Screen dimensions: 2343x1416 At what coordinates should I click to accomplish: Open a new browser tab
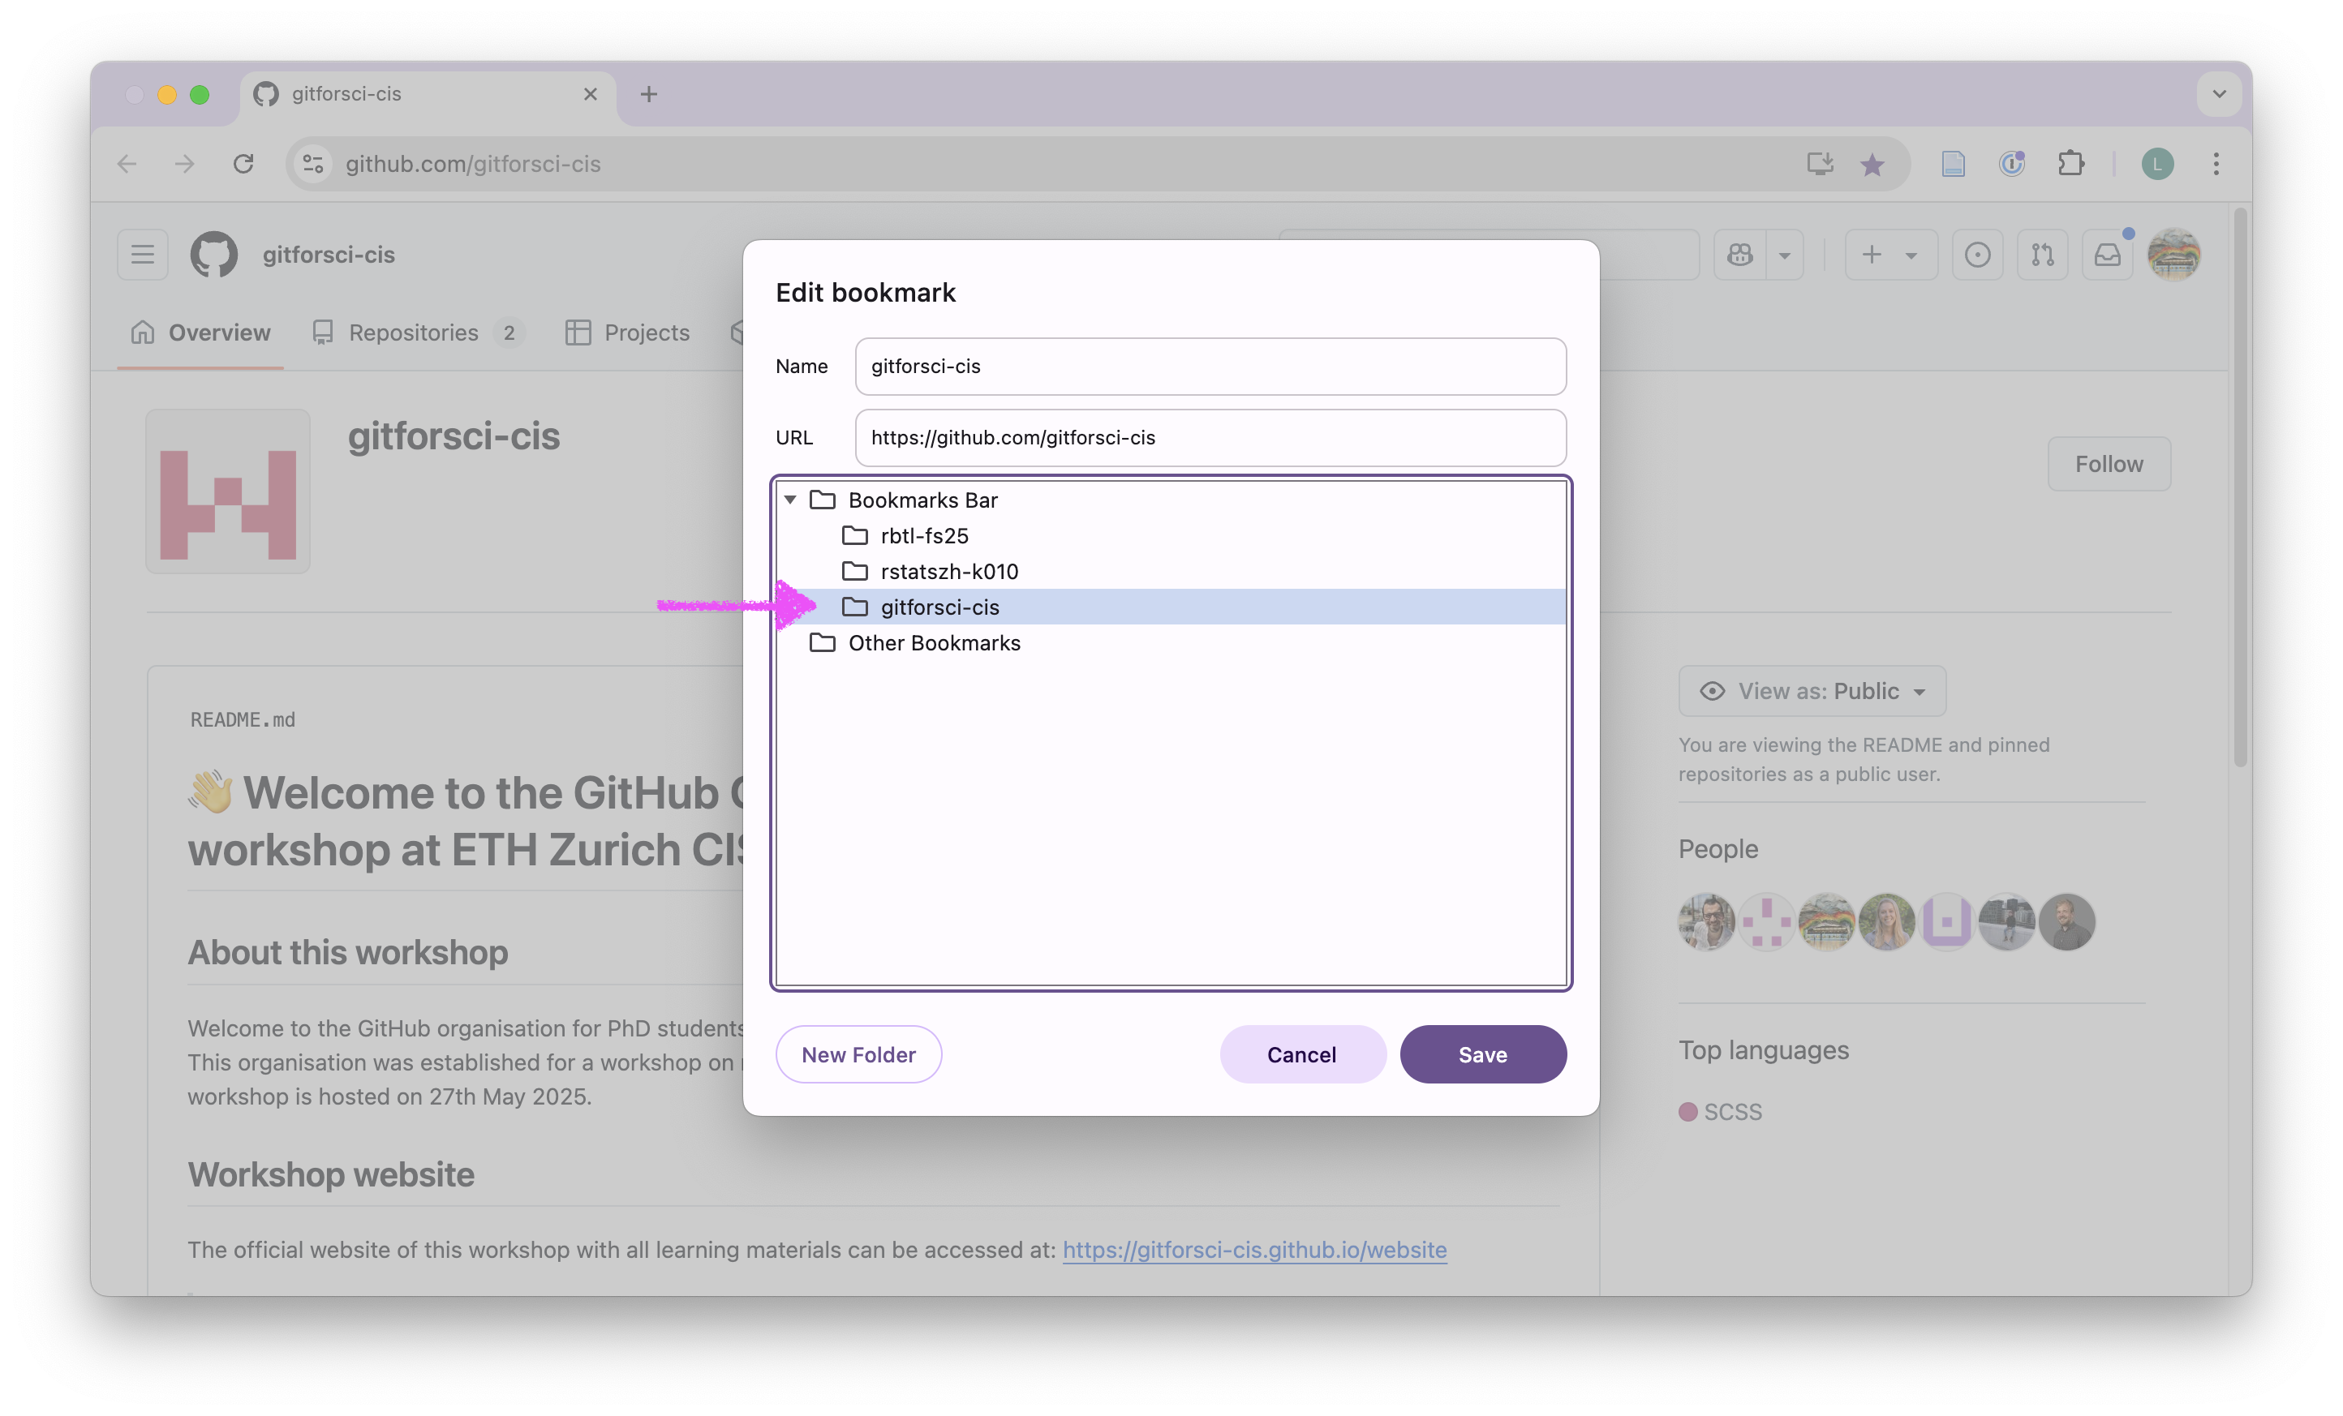click(648, 94)
